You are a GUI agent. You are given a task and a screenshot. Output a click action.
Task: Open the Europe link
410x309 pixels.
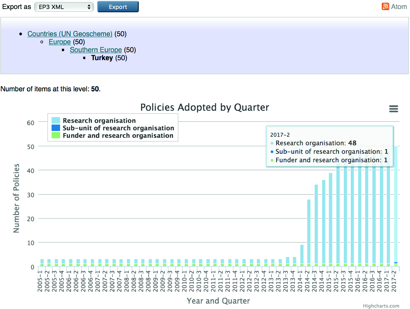point(60,42)
